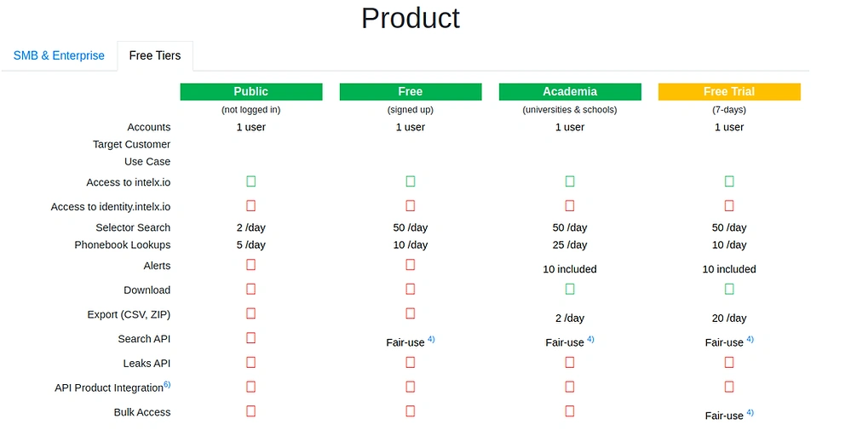The image size is (851, 448).
Task: Open footnote 6 beside API Product Integration
Action: [167, 385]
